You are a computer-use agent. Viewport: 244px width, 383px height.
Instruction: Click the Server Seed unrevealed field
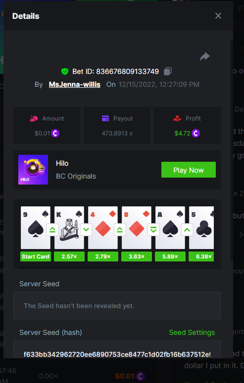click(117, 306)
